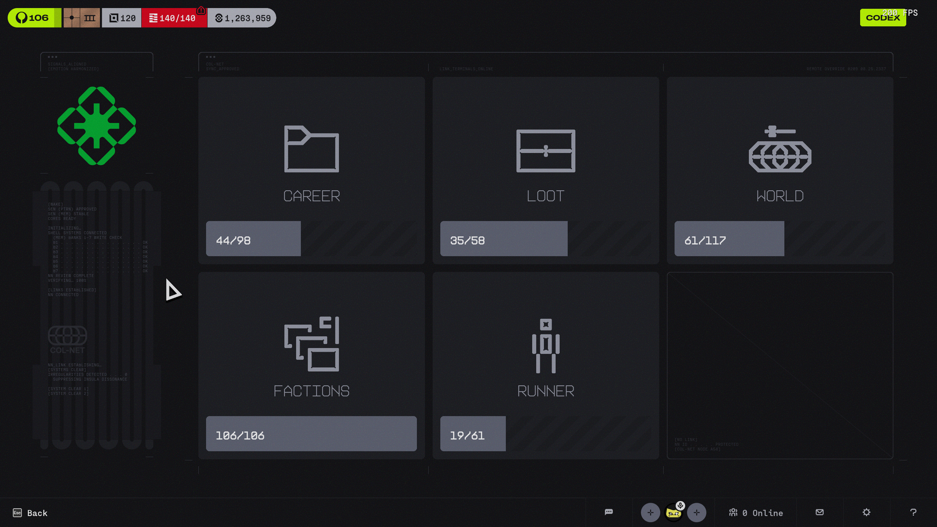The height and width of the screenshot is (527, 937).
Task: Open the settings gear icon
Action: pos(866,512)
